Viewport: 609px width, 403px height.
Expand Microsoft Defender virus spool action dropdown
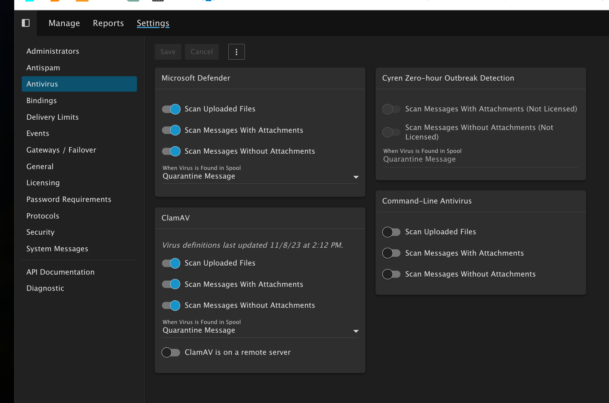pos(260,177)
